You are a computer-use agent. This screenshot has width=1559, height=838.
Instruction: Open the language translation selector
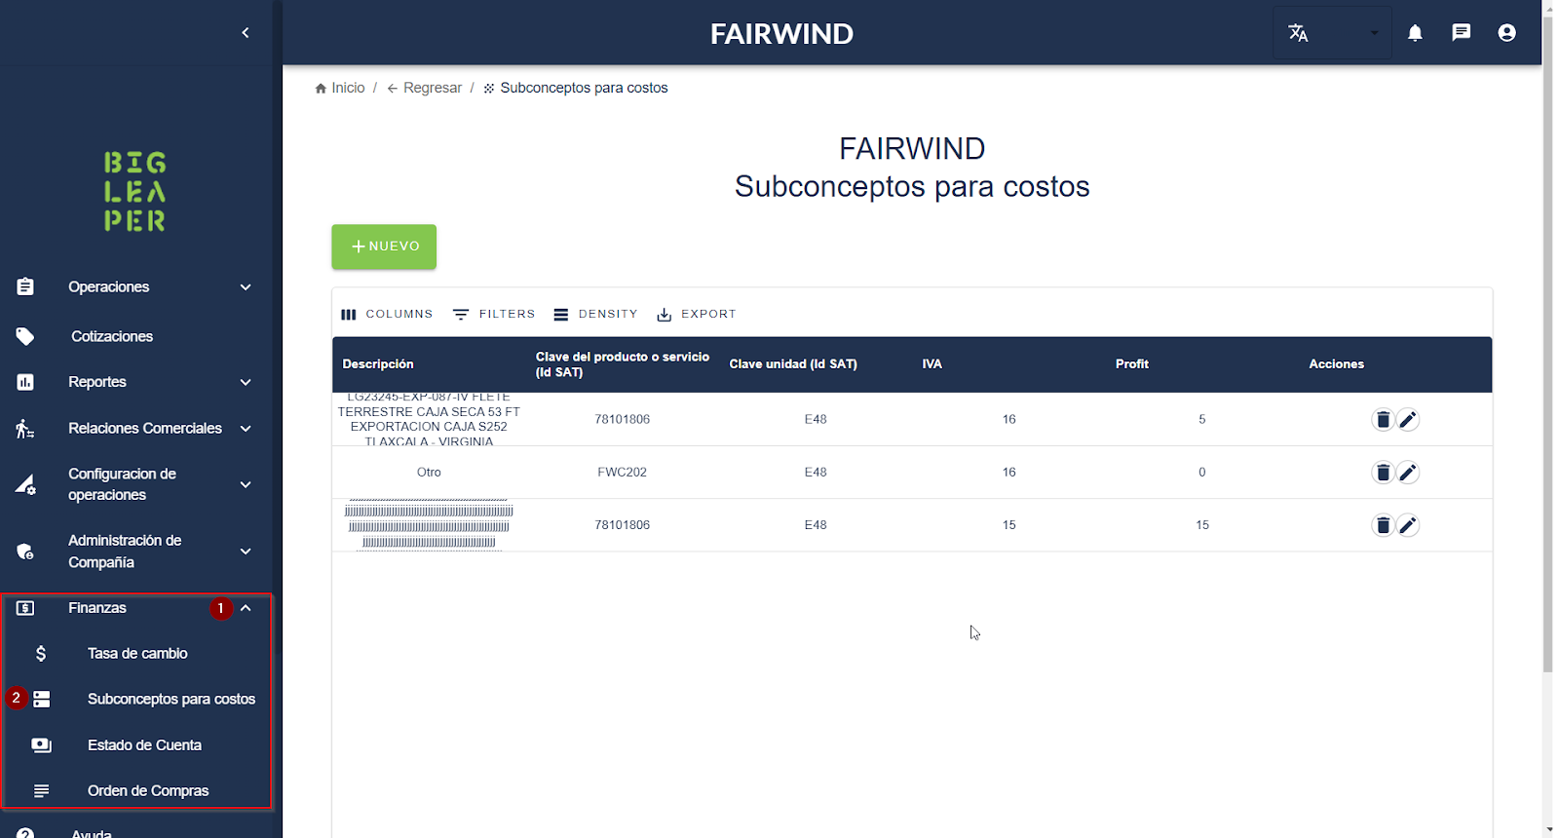(x=1332, y=33)
